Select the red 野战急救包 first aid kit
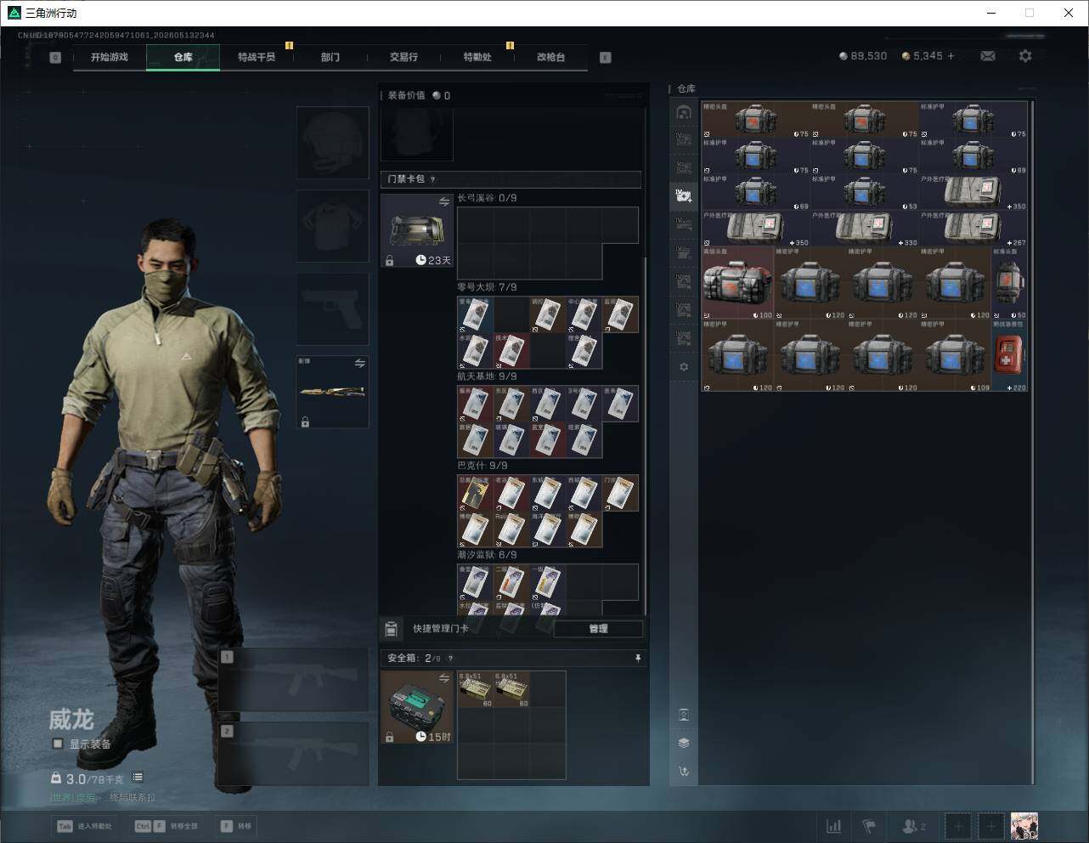The height and width of the screenshot is (843, 1089). click(1010, 356)
